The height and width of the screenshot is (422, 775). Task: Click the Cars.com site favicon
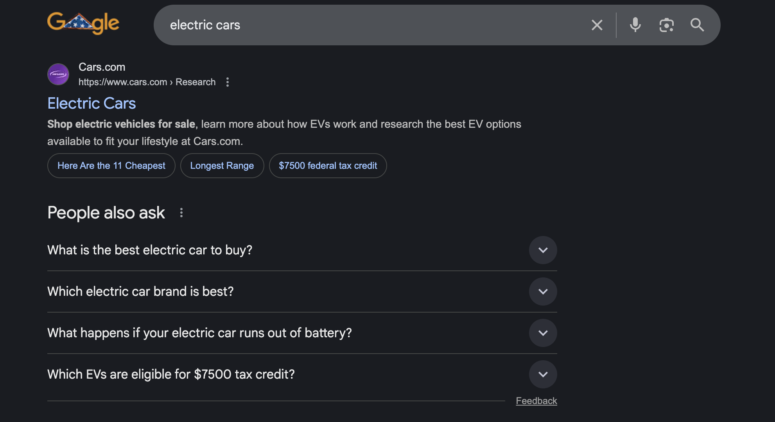coord(58,74)
